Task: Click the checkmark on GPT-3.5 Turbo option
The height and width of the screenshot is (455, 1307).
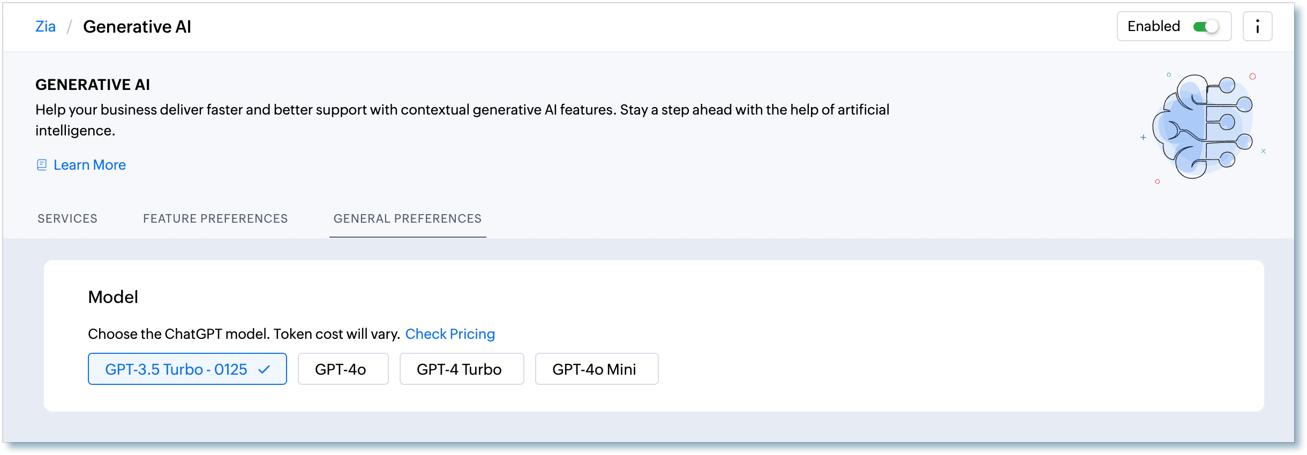Action: [264, 369]
